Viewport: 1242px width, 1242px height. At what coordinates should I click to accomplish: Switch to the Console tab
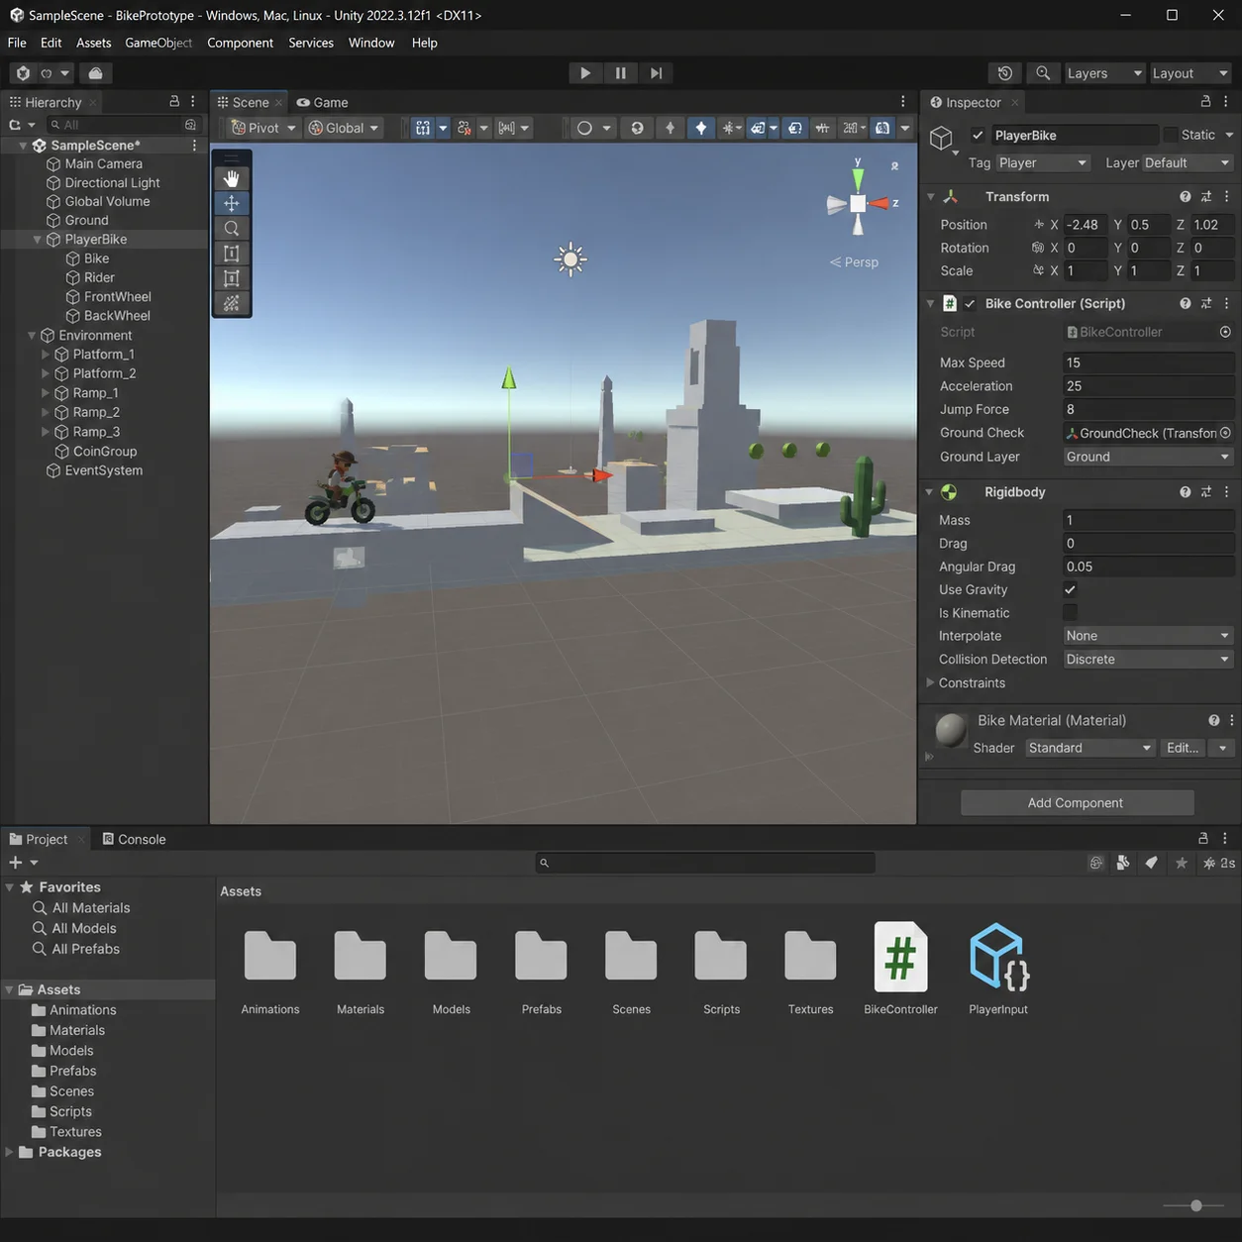[x=135, y=839]
